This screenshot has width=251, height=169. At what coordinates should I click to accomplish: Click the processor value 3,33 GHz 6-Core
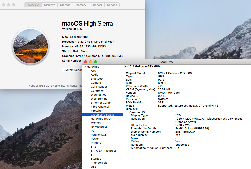(96, 42)
